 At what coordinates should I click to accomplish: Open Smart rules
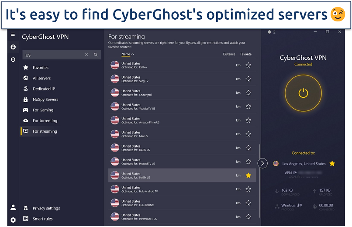tap(42, 219)
